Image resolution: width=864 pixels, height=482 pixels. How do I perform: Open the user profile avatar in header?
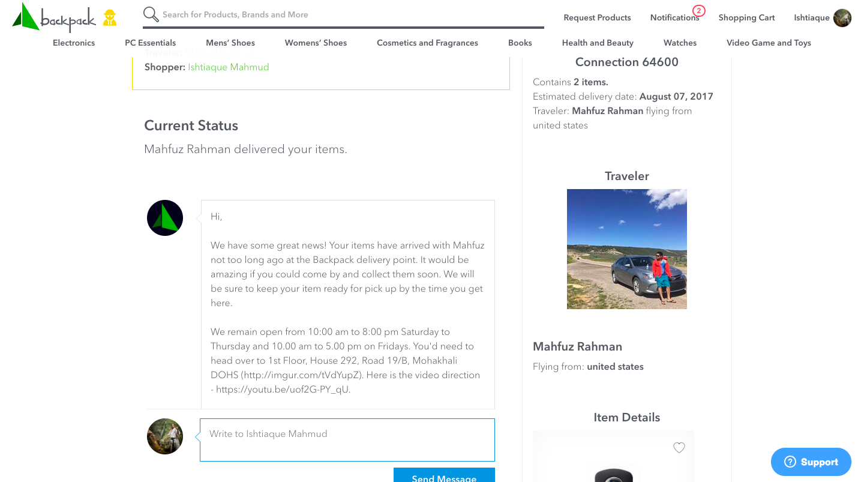(842, 18)
